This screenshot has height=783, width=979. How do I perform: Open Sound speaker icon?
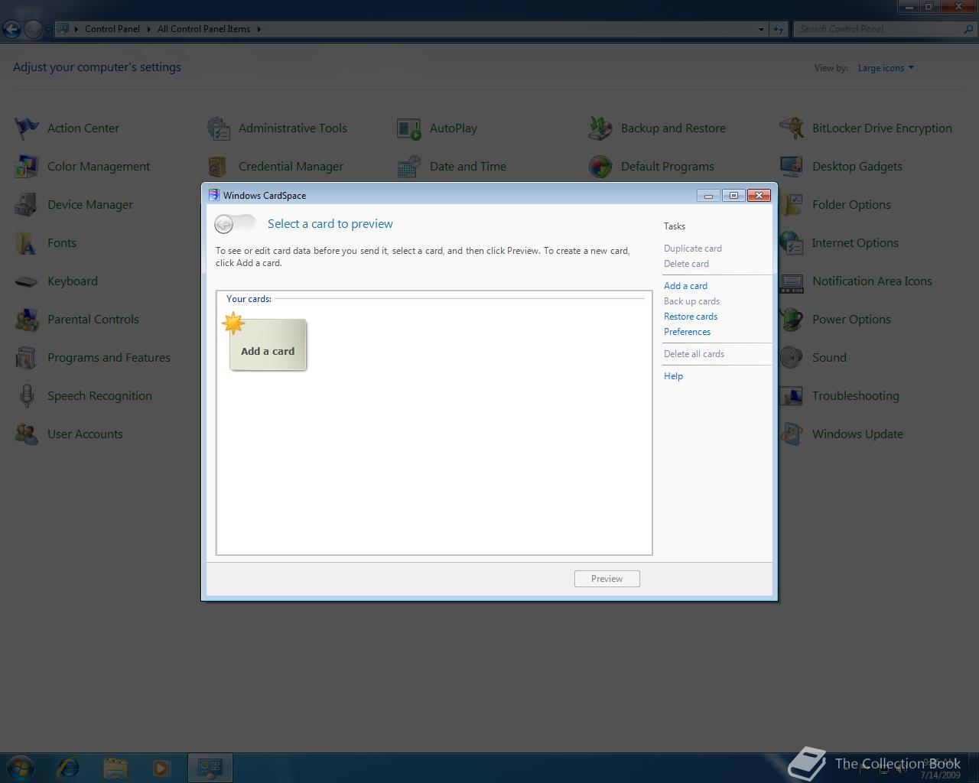coord(792,358)
